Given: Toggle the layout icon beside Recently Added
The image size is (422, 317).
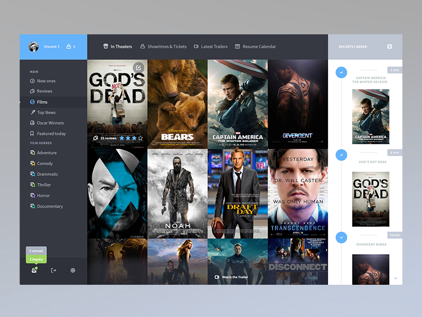Looking at the screenshot, I should coord(389,46).
